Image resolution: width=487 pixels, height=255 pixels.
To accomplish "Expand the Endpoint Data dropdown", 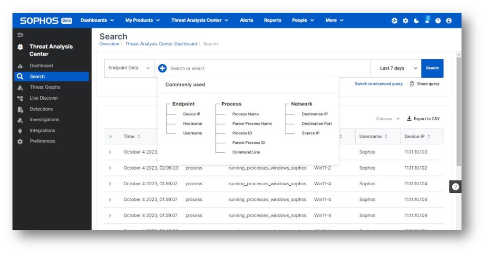I will click(x=129, y=68).
